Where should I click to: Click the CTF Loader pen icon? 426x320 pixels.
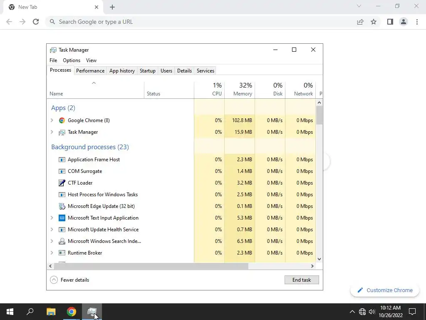62,183
